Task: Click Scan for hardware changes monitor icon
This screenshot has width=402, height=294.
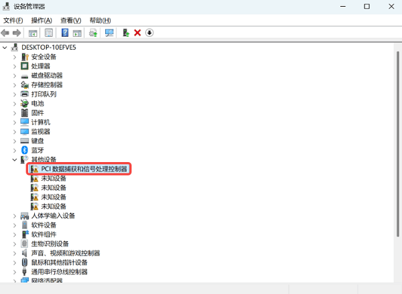Action: click(109, 33)
